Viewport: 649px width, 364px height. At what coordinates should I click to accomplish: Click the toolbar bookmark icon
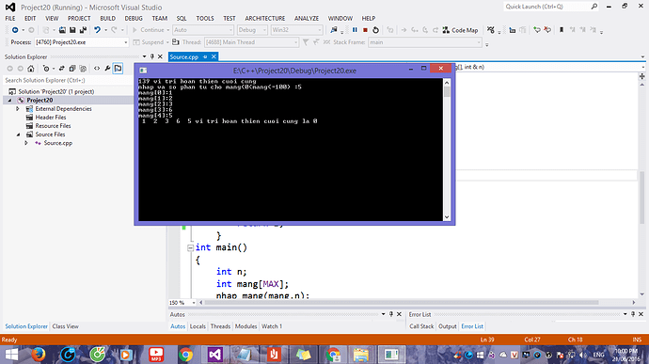coord(562,30)
